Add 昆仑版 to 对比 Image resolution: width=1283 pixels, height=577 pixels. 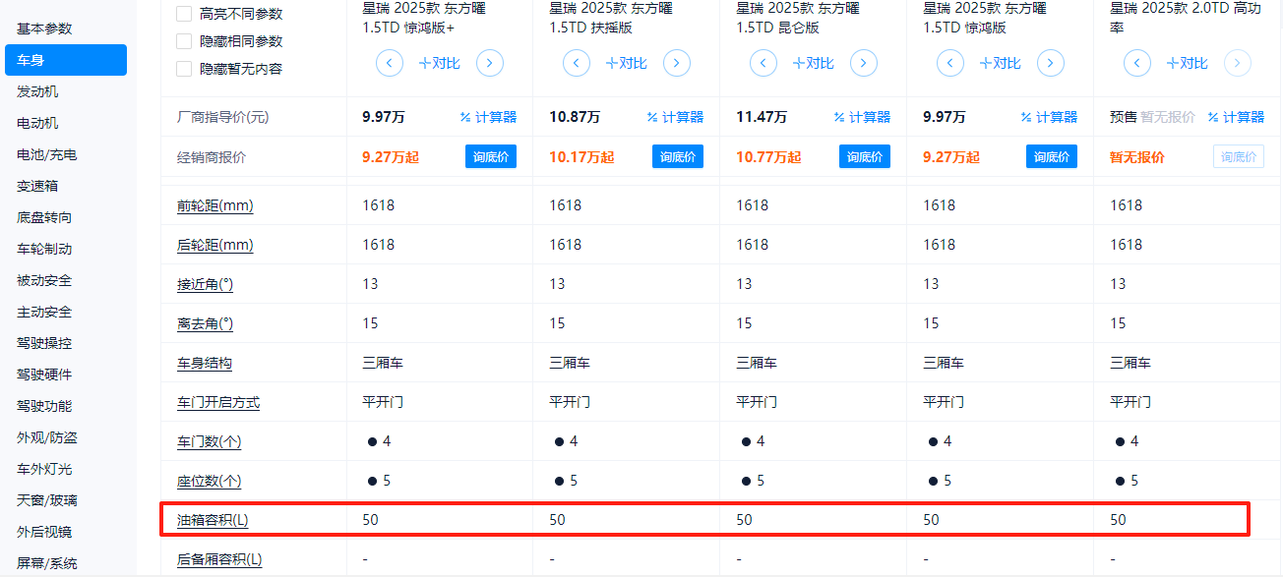coord(814,64)
